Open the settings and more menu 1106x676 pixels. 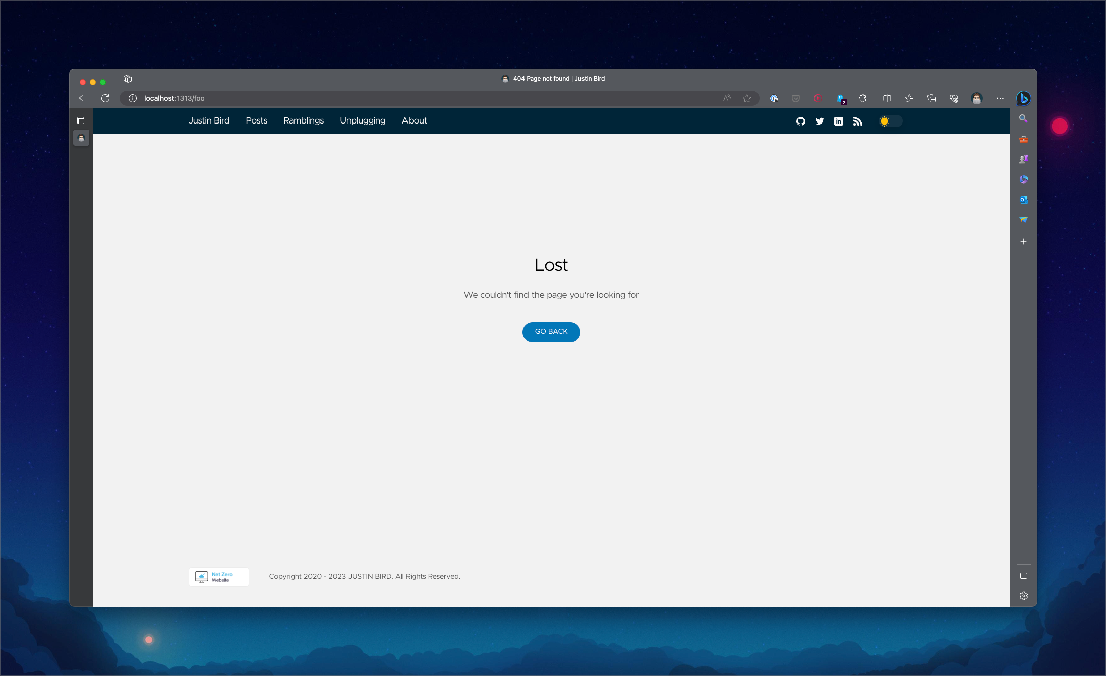pyautogui.click(x=1000, y=98)
